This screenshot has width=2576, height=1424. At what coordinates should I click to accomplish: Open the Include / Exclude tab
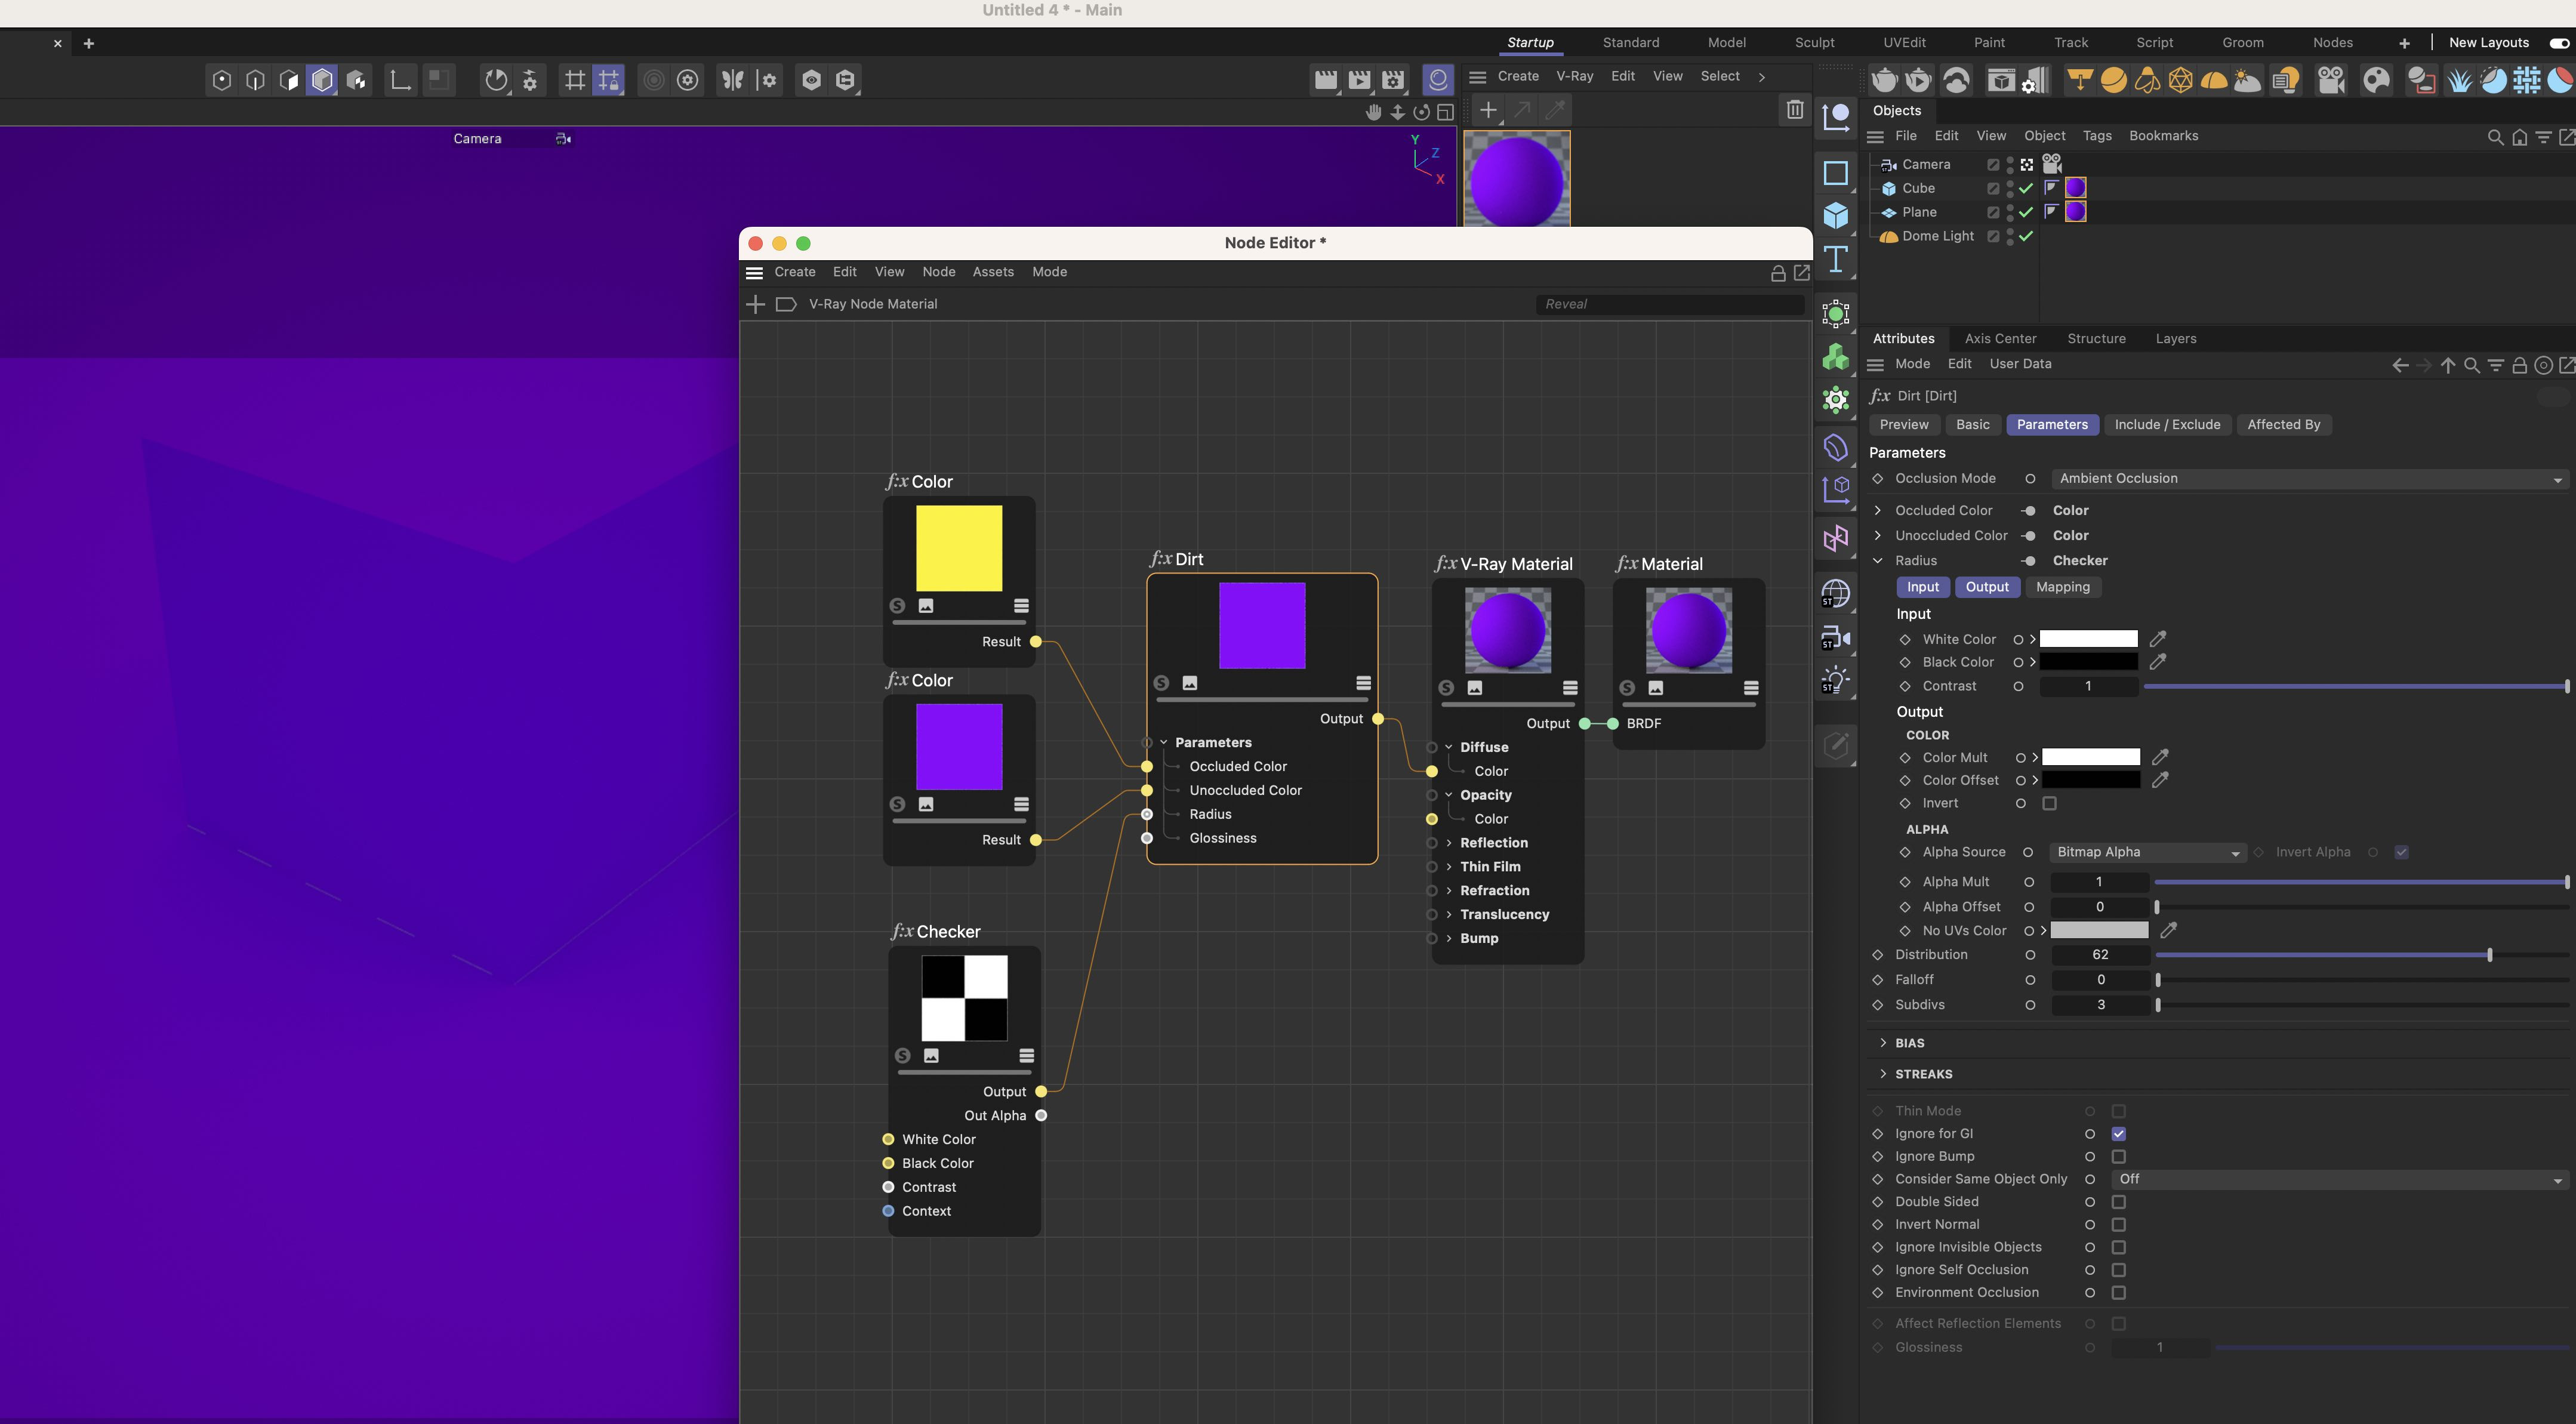point(2167,425)
